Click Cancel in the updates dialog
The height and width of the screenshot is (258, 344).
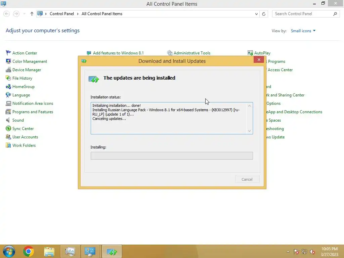coord(247,179)
